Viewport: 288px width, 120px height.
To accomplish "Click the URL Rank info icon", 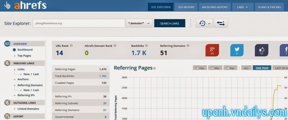I will coord(71,46).
